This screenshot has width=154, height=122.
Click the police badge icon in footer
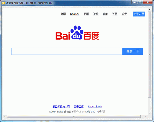click(x=104, y=111)
